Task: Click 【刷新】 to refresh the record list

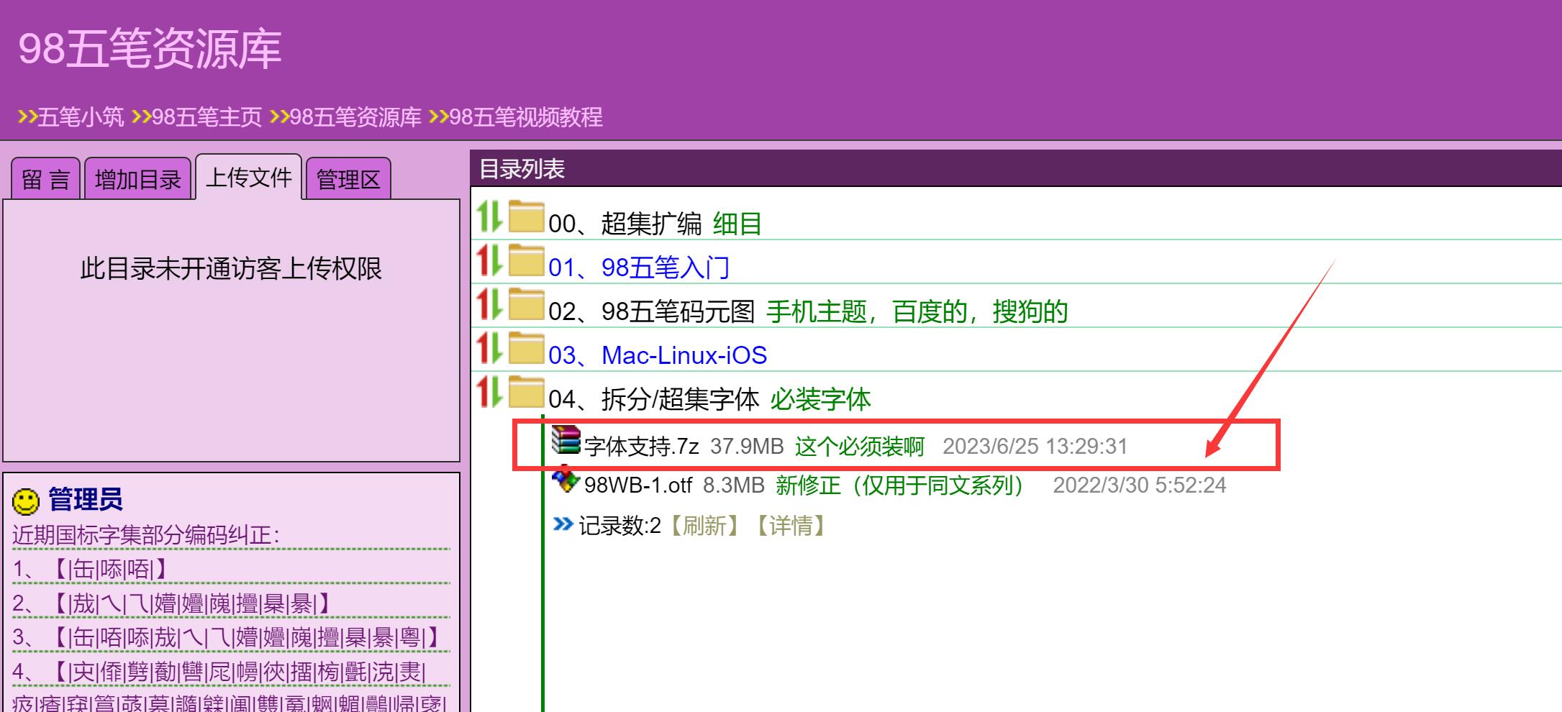Action: [704, 526]
